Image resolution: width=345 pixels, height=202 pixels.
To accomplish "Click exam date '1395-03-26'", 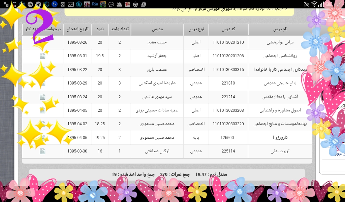I will [77, 42].
